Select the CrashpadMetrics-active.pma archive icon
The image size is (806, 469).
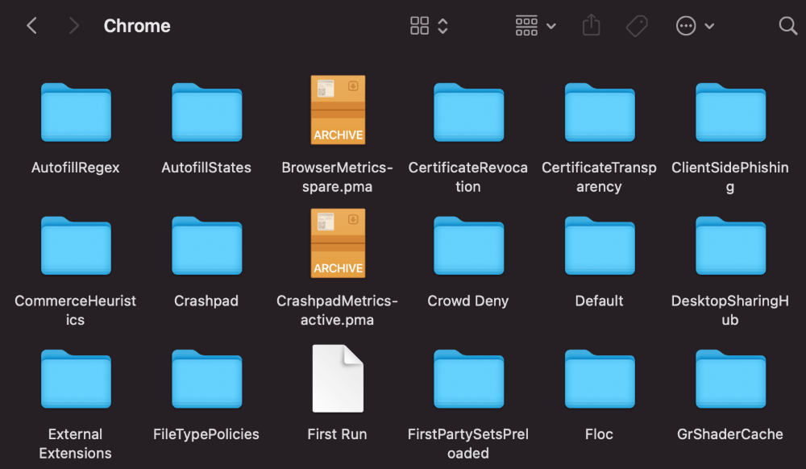point(338,243)
